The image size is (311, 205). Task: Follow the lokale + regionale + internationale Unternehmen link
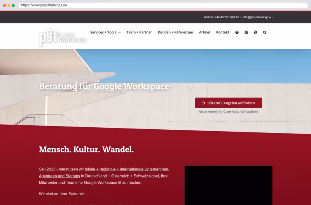[x=127, y=169]
